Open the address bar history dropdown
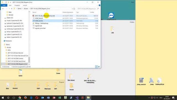Screen dimensions: 177x100 click(72, 9)
